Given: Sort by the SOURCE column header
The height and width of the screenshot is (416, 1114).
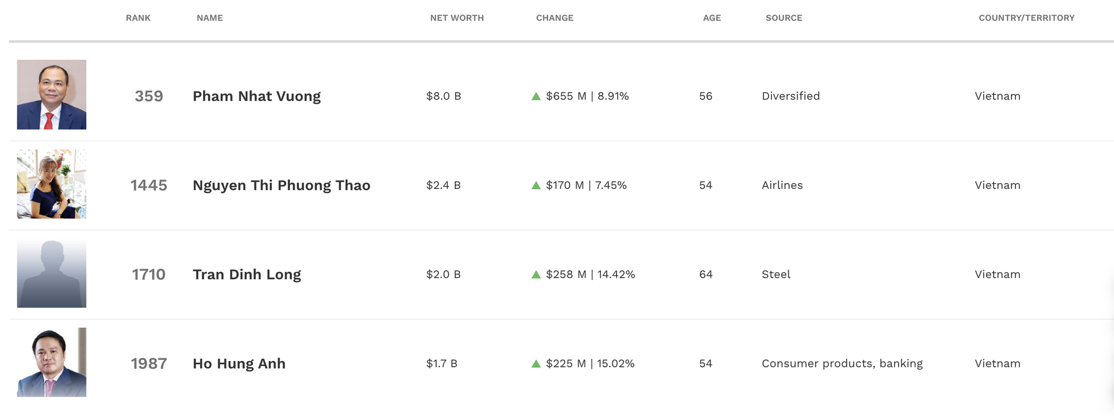Looking at the screenshot, I should pos(784,18).
